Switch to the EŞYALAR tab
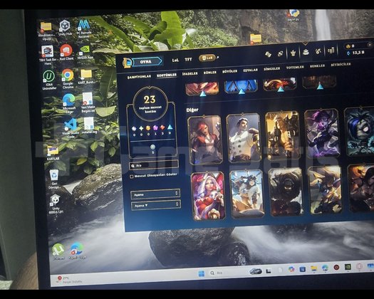 point(251,70)
